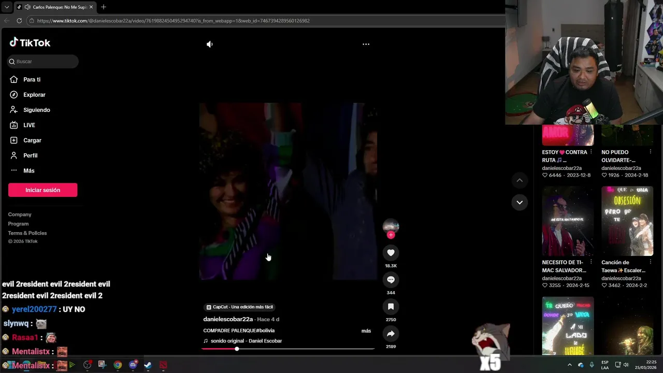Open the "A mi lado te llevaré" thumbnail
The image size is (663, 373).
(x=568, y=326)
